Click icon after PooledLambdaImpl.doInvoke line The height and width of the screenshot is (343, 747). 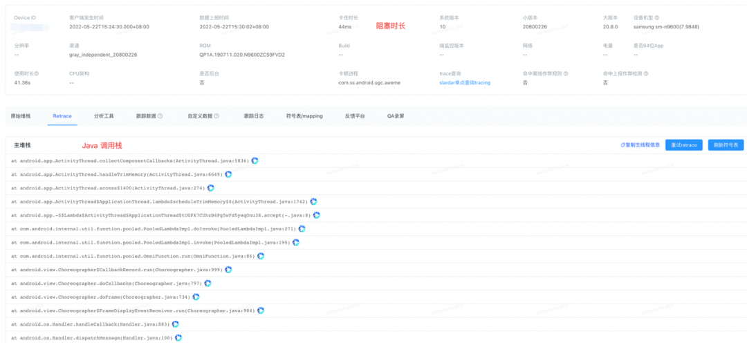point(302,229)
